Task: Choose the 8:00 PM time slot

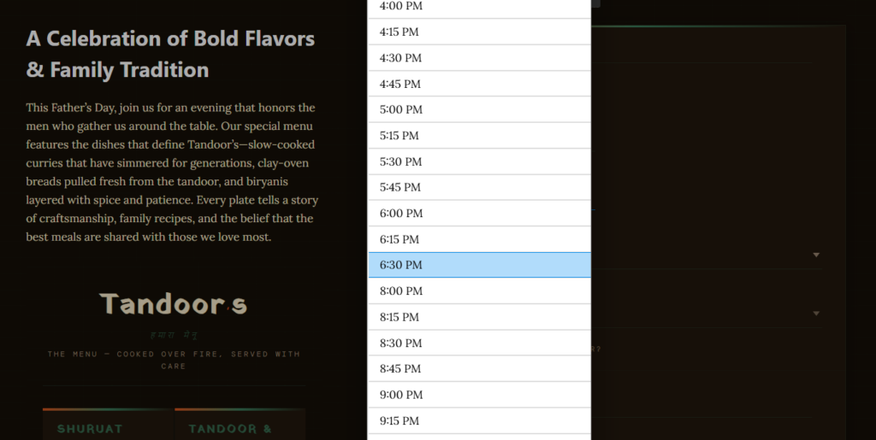Action: pyautogui.click(x=479, y=291)
